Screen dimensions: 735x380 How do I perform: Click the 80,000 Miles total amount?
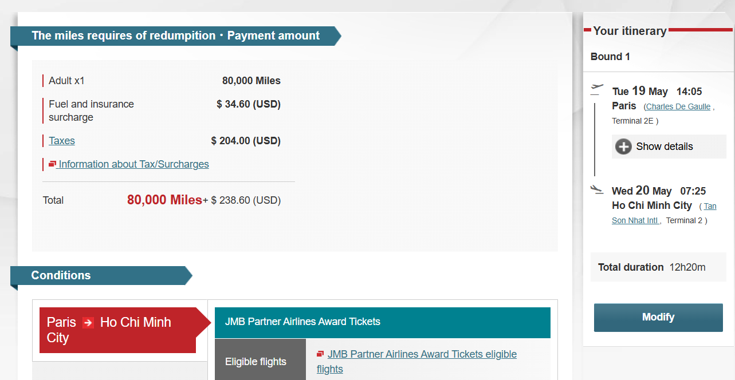click(164, 200)
